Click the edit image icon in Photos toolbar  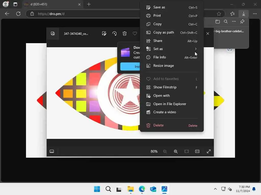[104, 34]
